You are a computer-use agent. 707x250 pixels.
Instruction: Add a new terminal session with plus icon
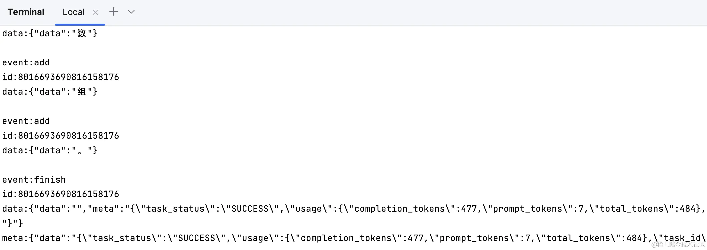coord(114,12)
